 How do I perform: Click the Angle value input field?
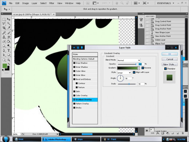[128, 78]
